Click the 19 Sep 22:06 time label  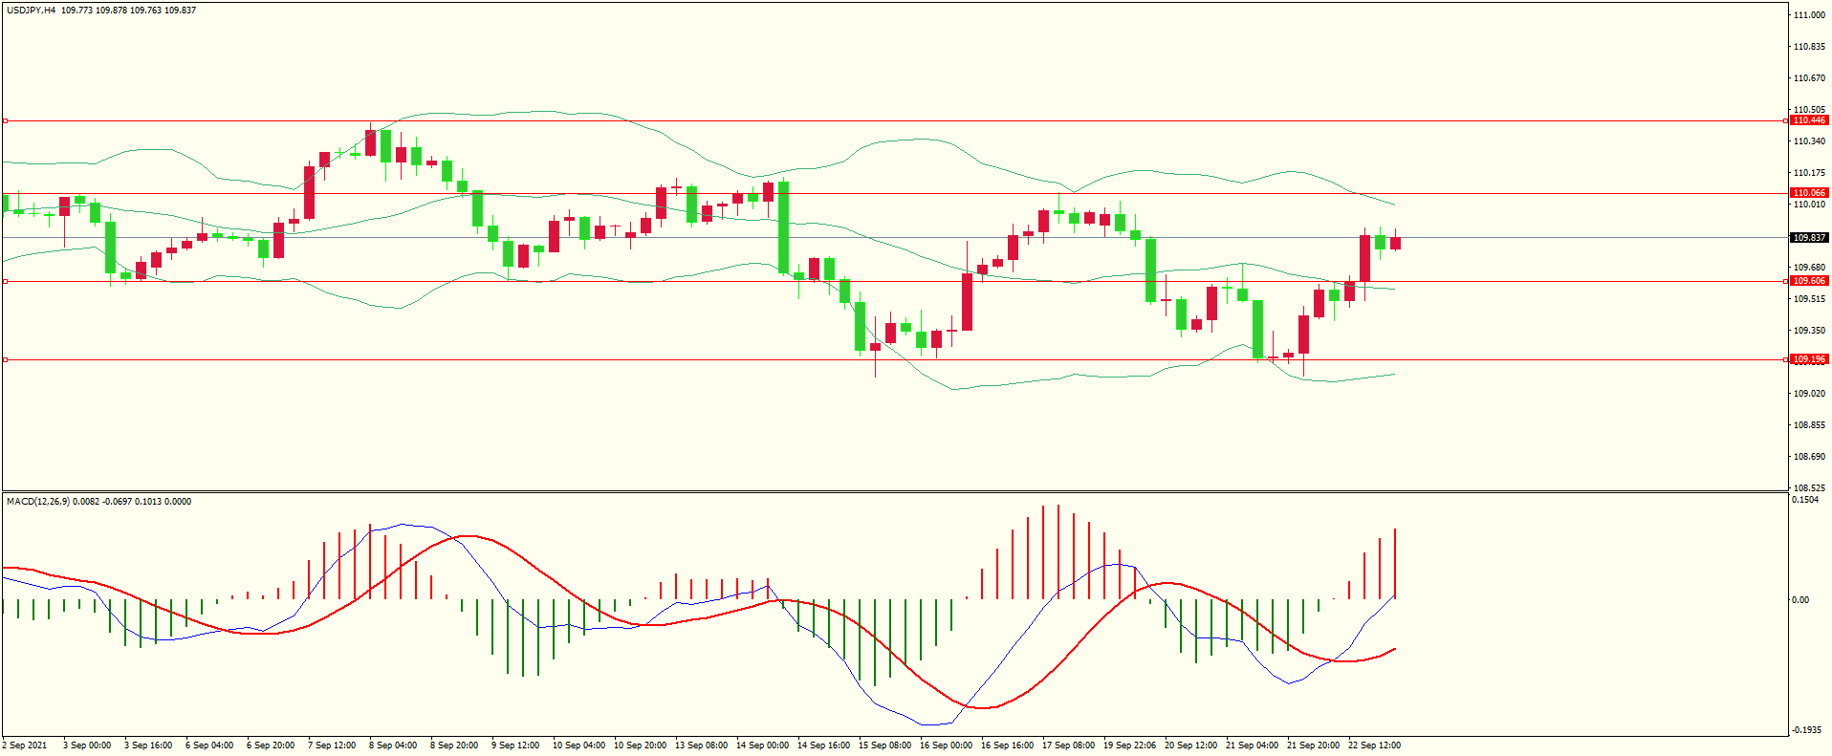1129,745
